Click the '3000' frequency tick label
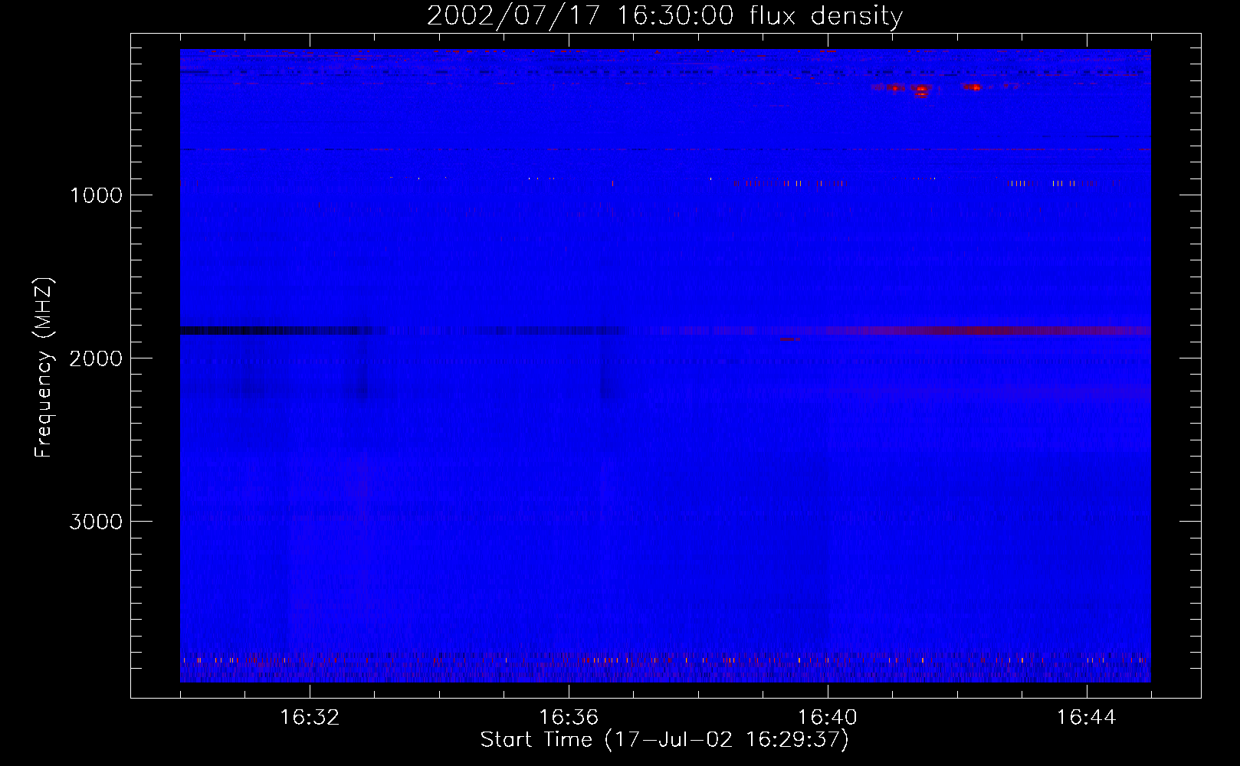 (x=96, y=522)
